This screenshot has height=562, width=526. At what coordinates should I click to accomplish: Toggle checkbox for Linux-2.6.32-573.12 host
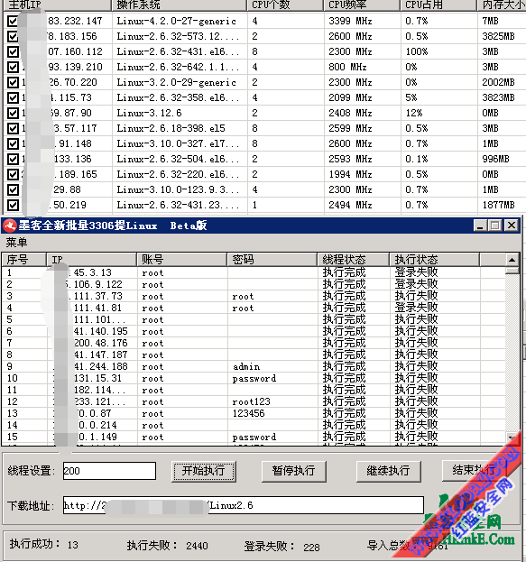point(13,37)
